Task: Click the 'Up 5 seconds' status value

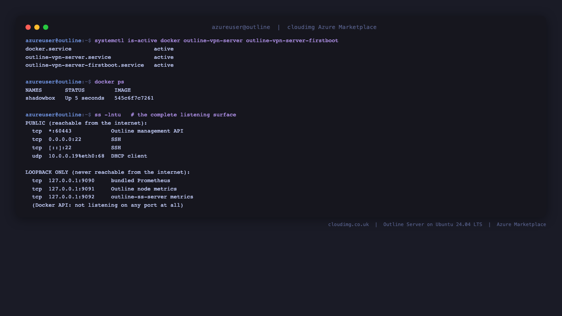Action: pyautogui.click(x=85, y=98)
